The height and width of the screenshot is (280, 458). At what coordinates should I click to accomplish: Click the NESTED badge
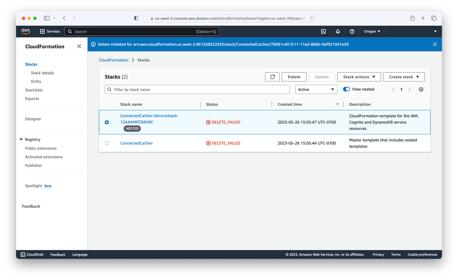pyautogui.click(x=132, y=129)
